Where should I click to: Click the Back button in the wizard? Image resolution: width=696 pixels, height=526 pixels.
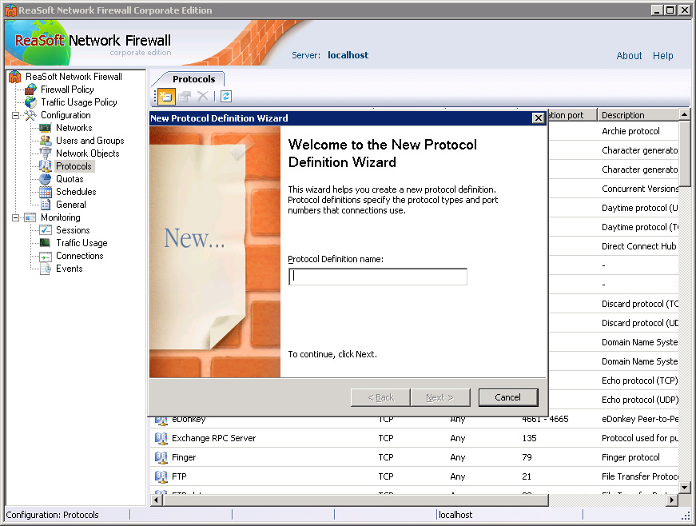coord(380,397)
